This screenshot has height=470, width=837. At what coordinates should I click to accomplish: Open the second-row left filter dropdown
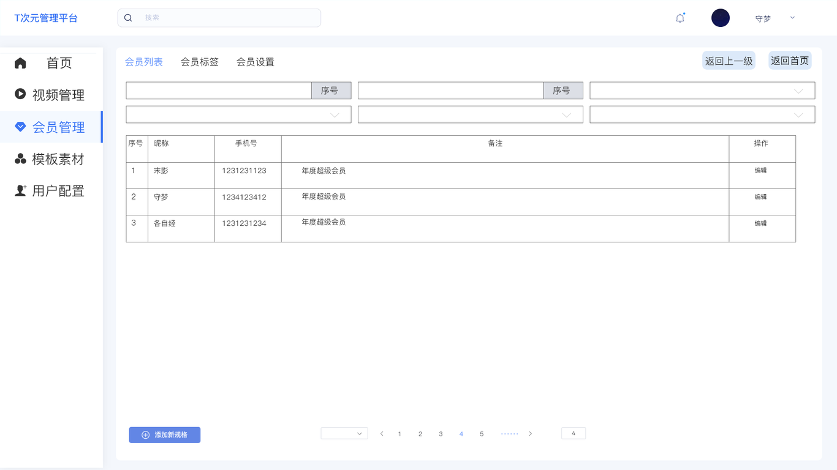[238, 114]
